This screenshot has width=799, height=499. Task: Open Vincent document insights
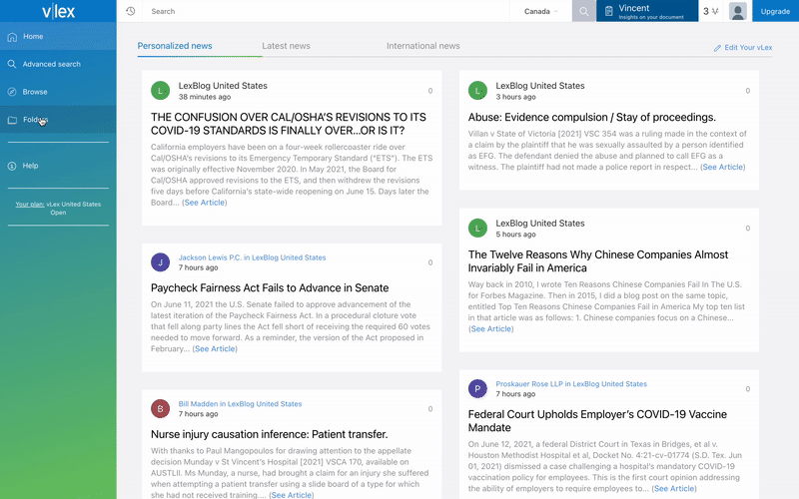coord(647,11)
